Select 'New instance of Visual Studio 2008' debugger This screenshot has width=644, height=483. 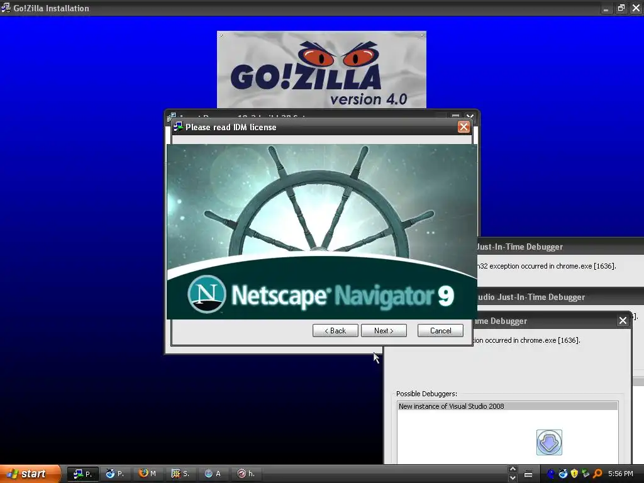(508, 406)
